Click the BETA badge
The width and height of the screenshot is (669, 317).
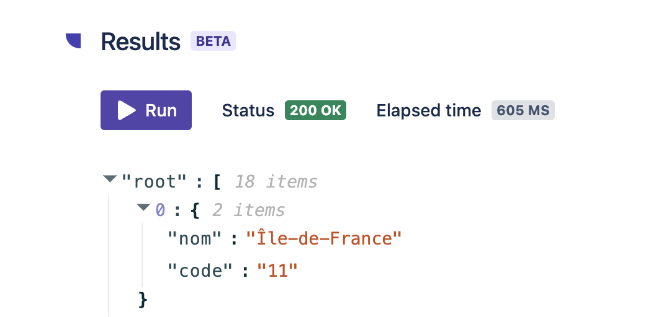(x=213, y=41)
